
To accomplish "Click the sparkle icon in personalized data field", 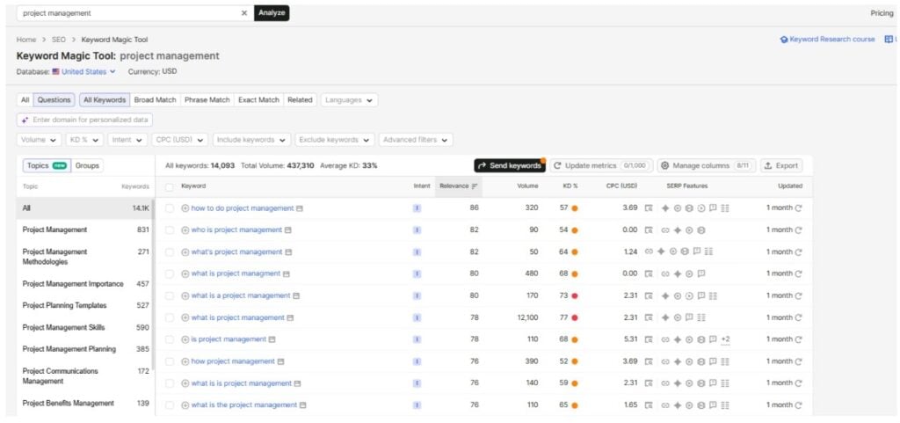I will coord(25,120).
